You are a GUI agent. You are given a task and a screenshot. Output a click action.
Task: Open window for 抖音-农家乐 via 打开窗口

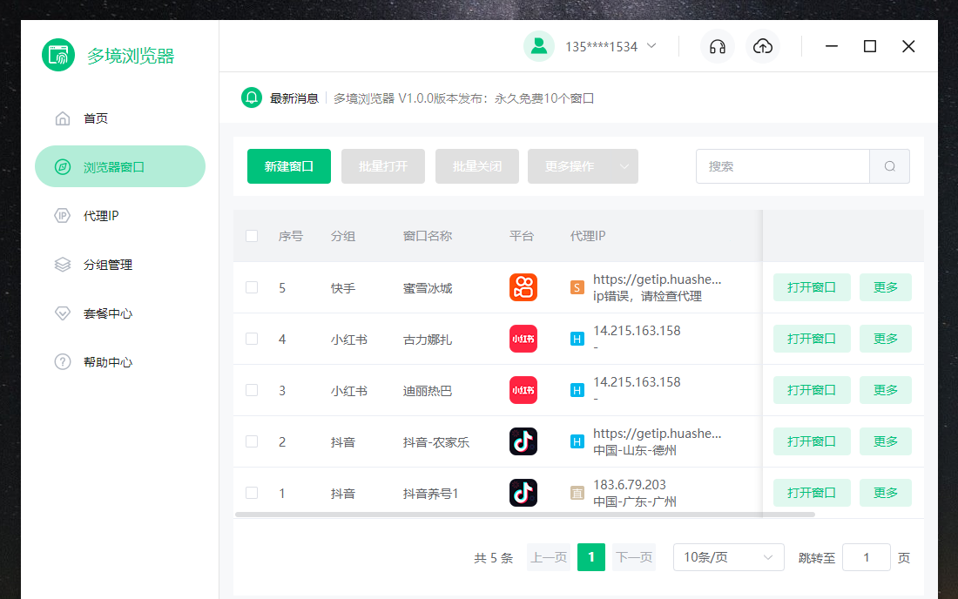pos(812,441)
